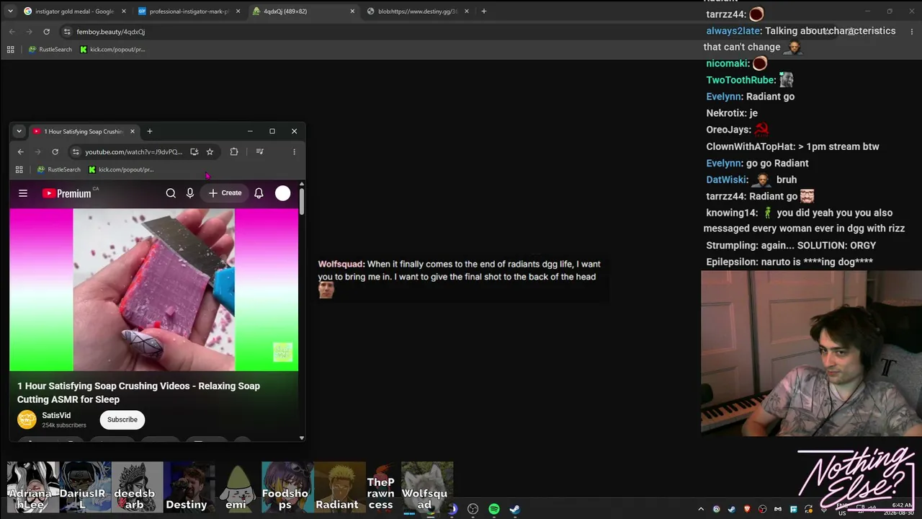Open Steam from the taskbar
Image resolution: width=922 pixels, height=519 pixels.
pos(515,509)
